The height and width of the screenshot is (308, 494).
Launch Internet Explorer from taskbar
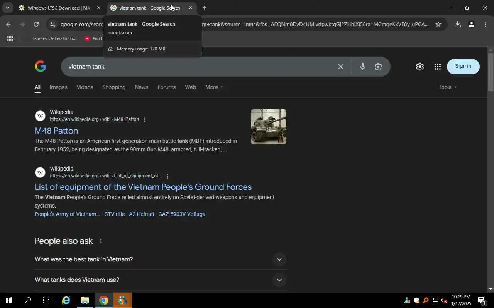tap(66, 300)
